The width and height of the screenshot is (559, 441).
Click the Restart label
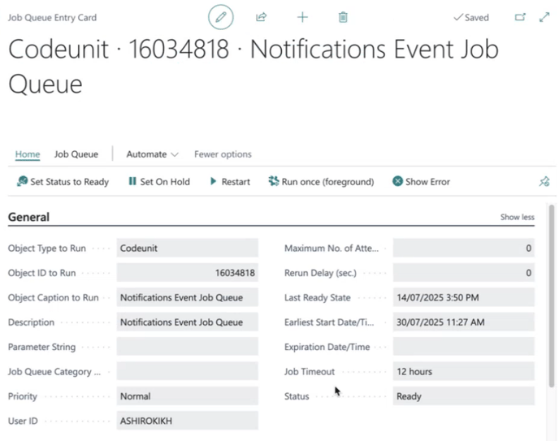(x=236, y=182)
